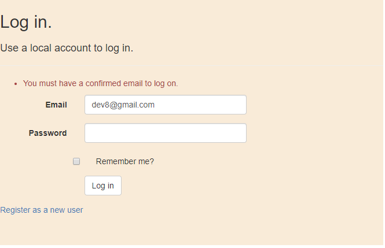
Task: Open the Register as a new user link
Action: [42, 210]
